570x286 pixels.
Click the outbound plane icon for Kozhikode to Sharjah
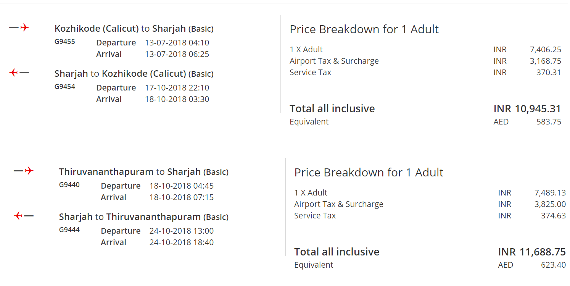pyautogui.click(x=19, y=27)
